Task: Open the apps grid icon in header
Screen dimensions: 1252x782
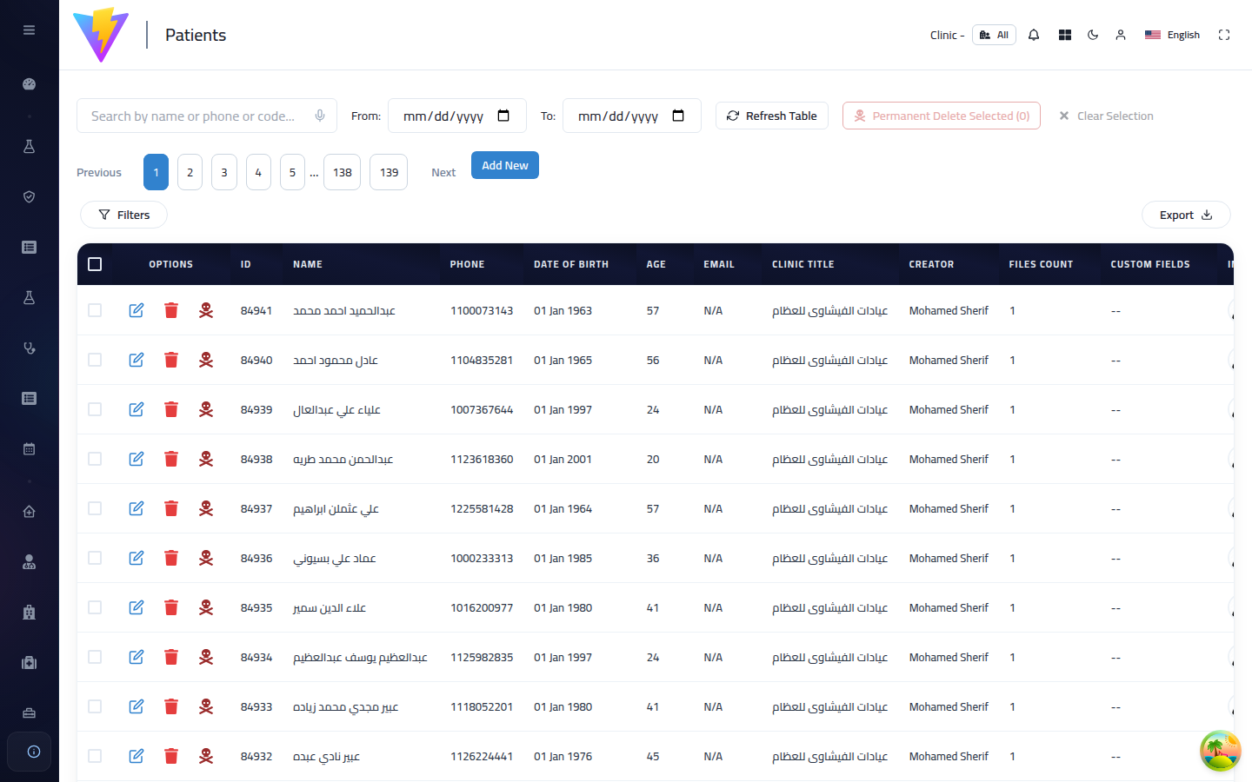Action: [1065, 35]
